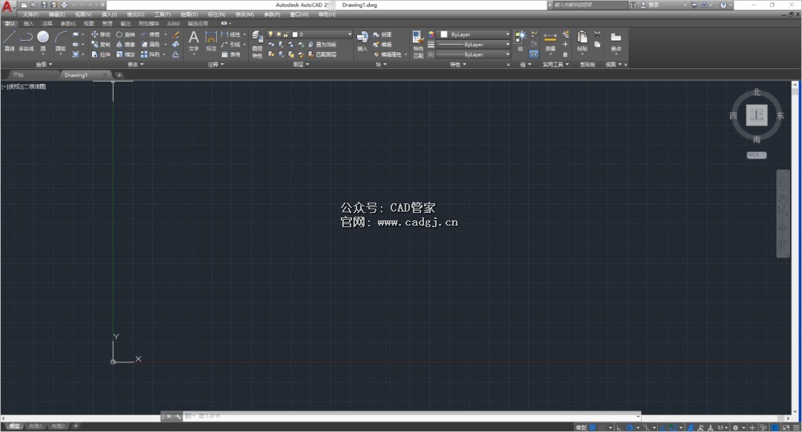This screenshot has height=432, width=802.
Task: Switch to the Insert (插入) ribbon tab
Action: click(29, 24)
